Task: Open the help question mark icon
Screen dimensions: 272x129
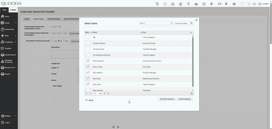Action: click(234, 4)
